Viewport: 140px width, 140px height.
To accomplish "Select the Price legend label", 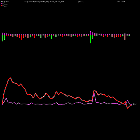I will point(4,6).
